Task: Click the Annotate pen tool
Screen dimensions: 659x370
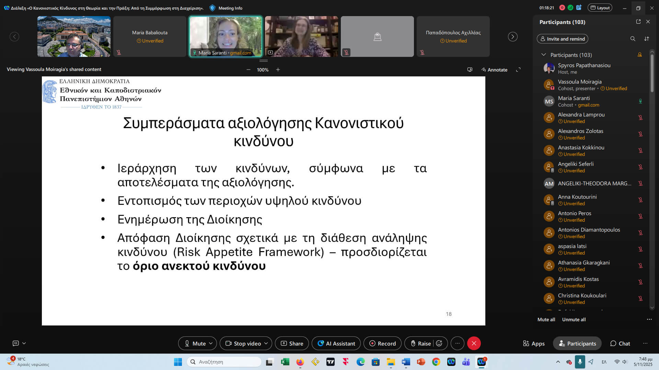Action: (x=494, y=70)
